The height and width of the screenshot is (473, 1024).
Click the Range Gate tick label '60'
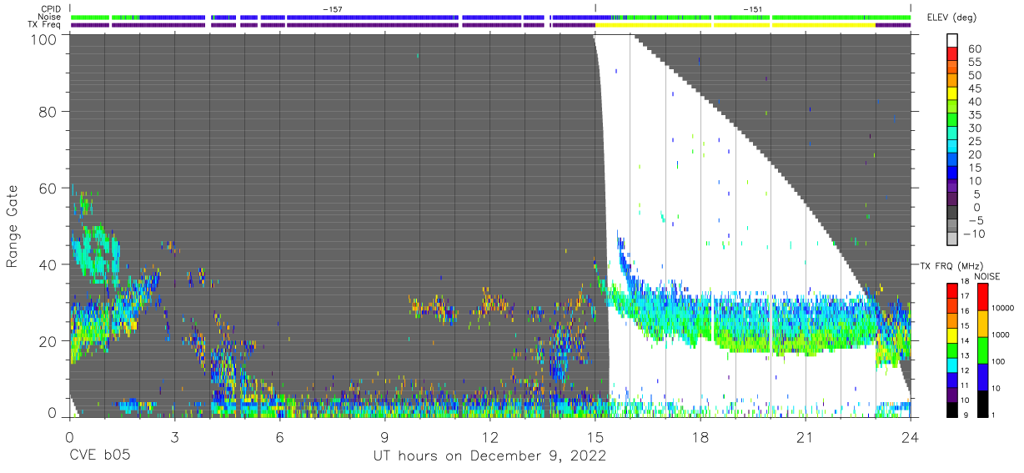[49, 189]
